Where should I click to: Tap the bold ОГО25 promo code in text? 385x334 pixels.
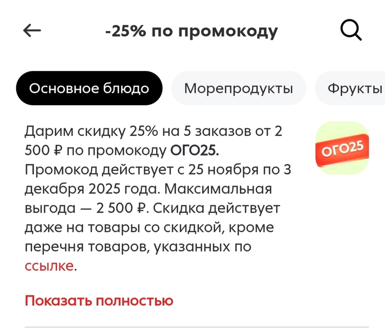pyautogui.click(x=195, y=151)
